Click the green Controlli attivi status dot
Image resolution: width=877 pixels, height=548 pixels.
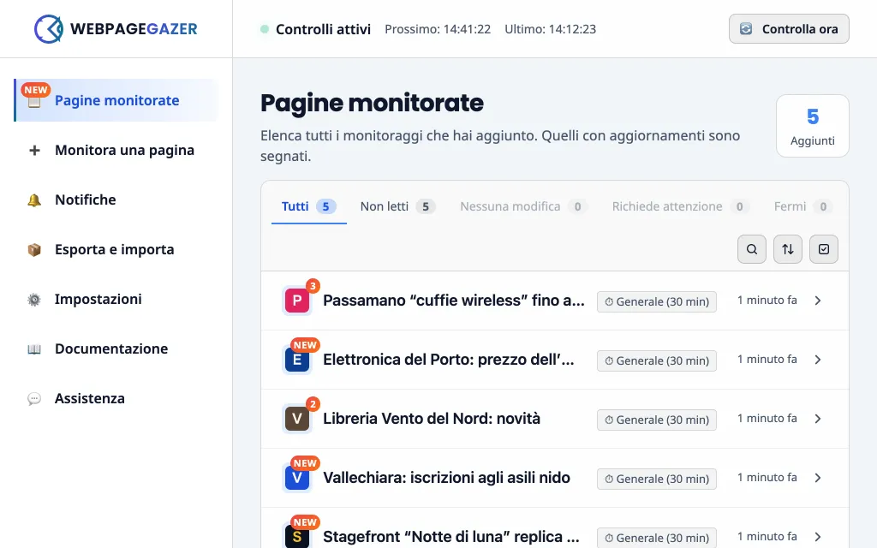[x=265, y=29]
